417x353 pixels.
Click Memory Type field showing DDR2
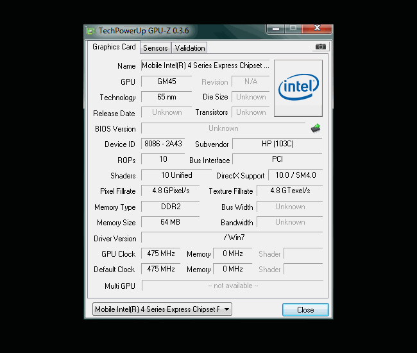click(x=171, y=207)
